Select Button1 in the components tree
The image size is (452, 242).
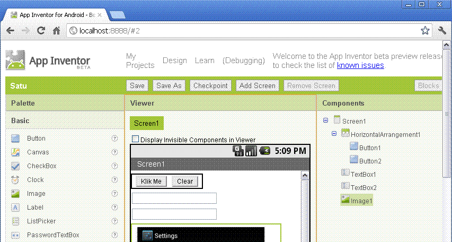[x=370, y=148]
